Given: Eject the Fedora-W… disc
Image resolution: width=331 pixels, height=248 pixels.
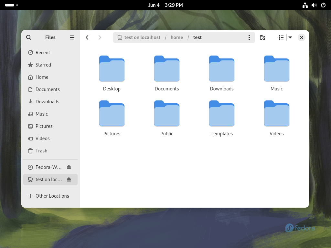Looking at the screenshot, I should click(69, 167).
